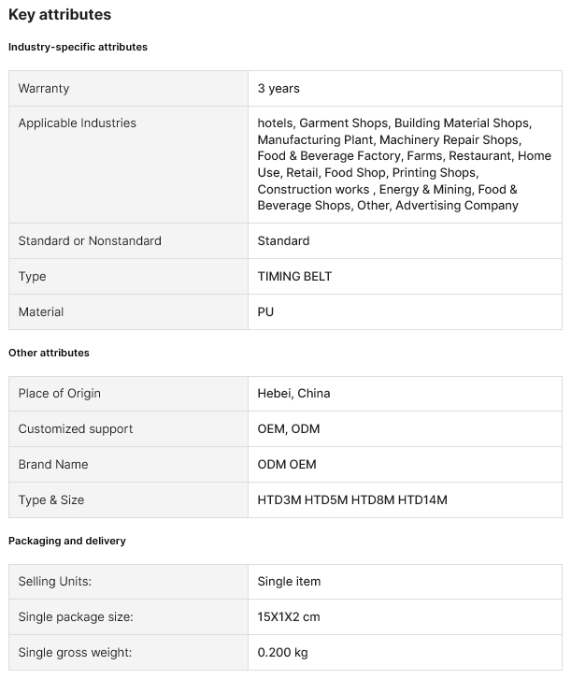Screen dimensions: 571x680
Task: Click the 3 years warranty value
Action: click(278, 89)
